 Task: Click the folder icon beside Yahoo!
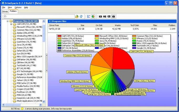[x=14, y=80]
